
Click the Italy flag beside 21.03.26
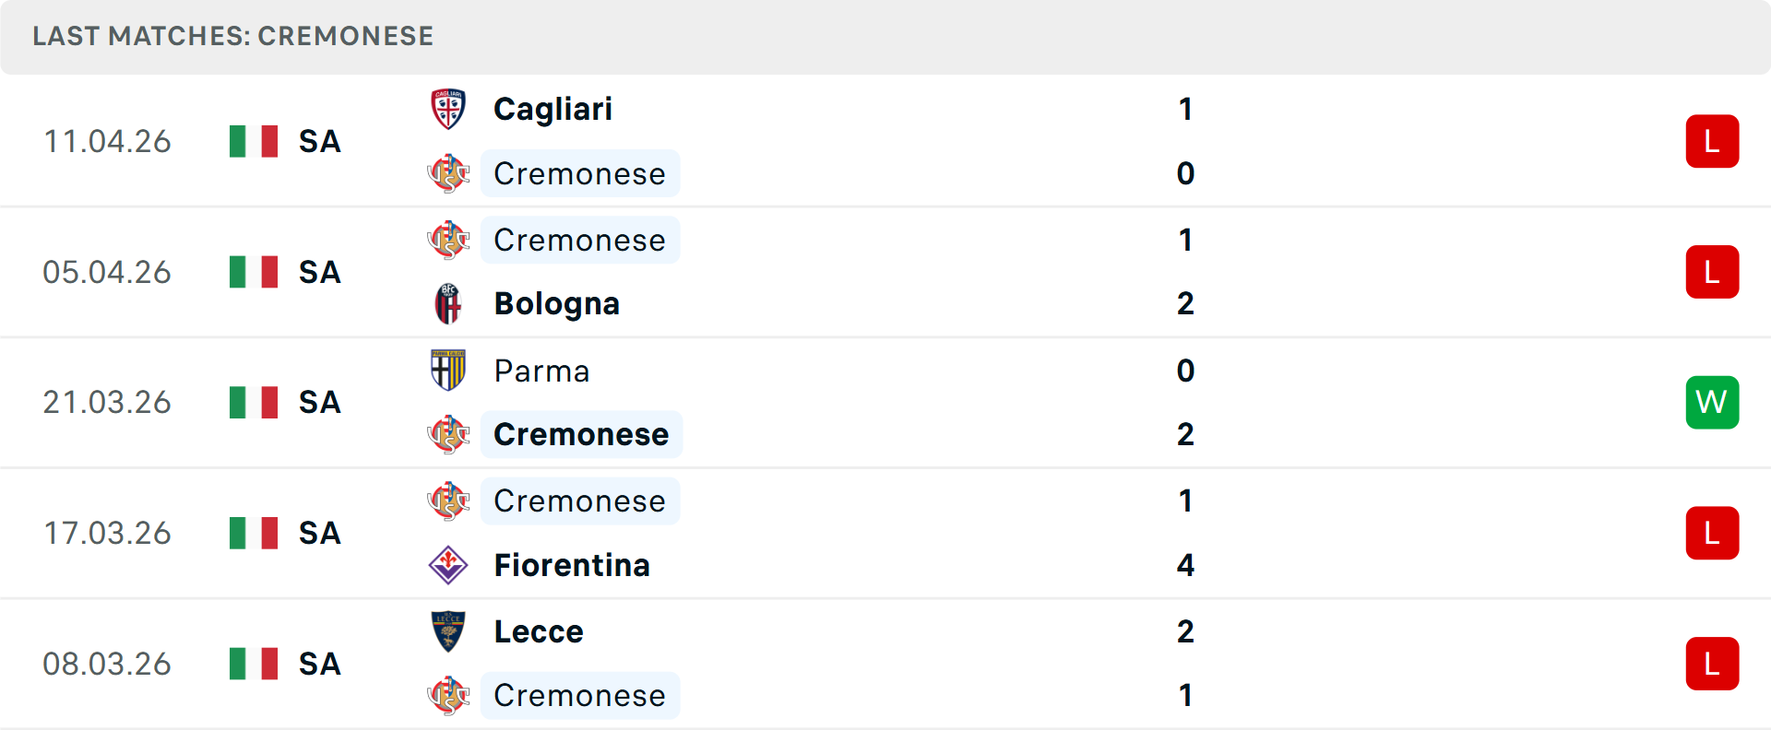pos(254,403)
